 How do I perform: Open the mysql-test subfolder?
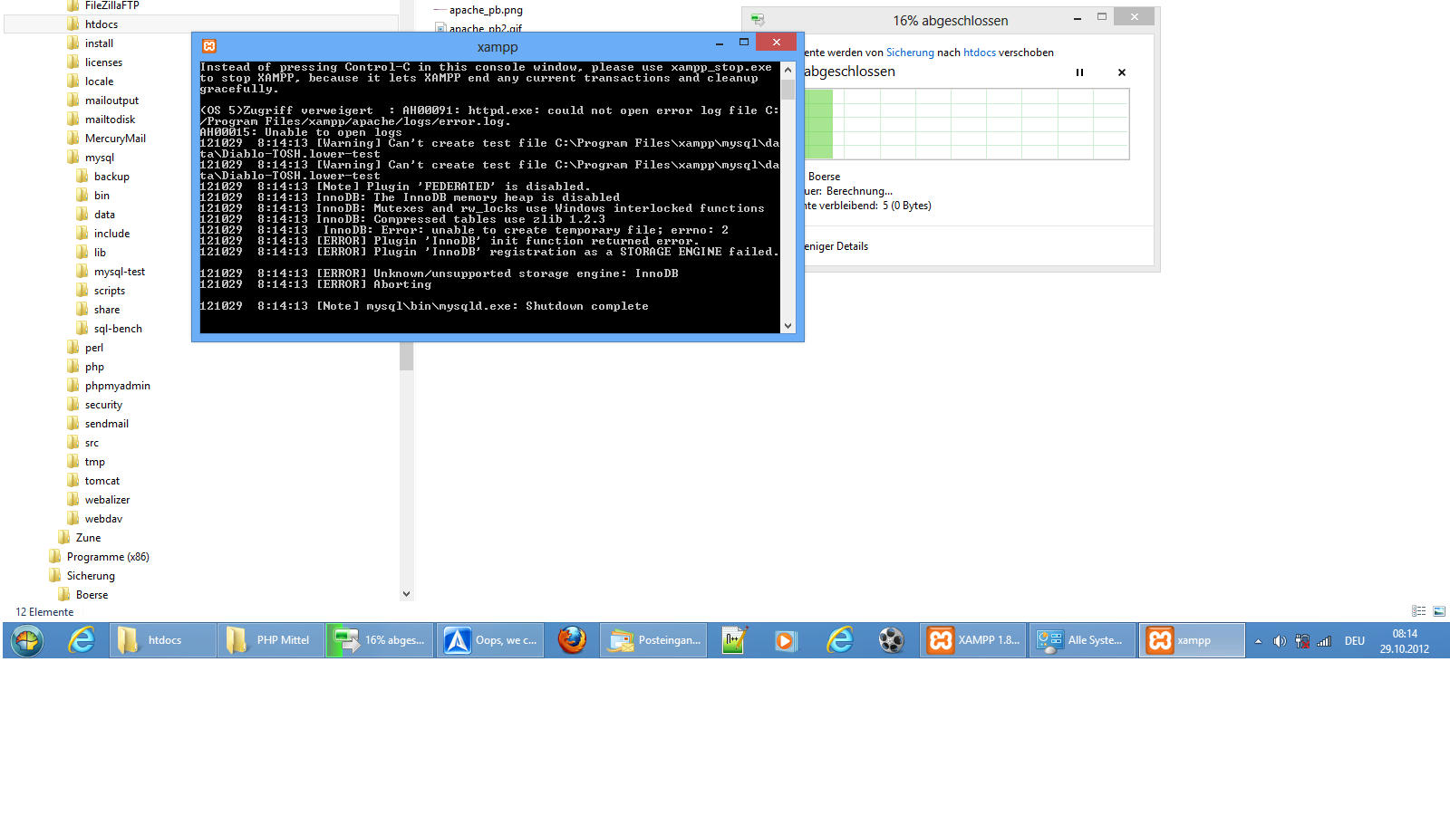[119, 272]
